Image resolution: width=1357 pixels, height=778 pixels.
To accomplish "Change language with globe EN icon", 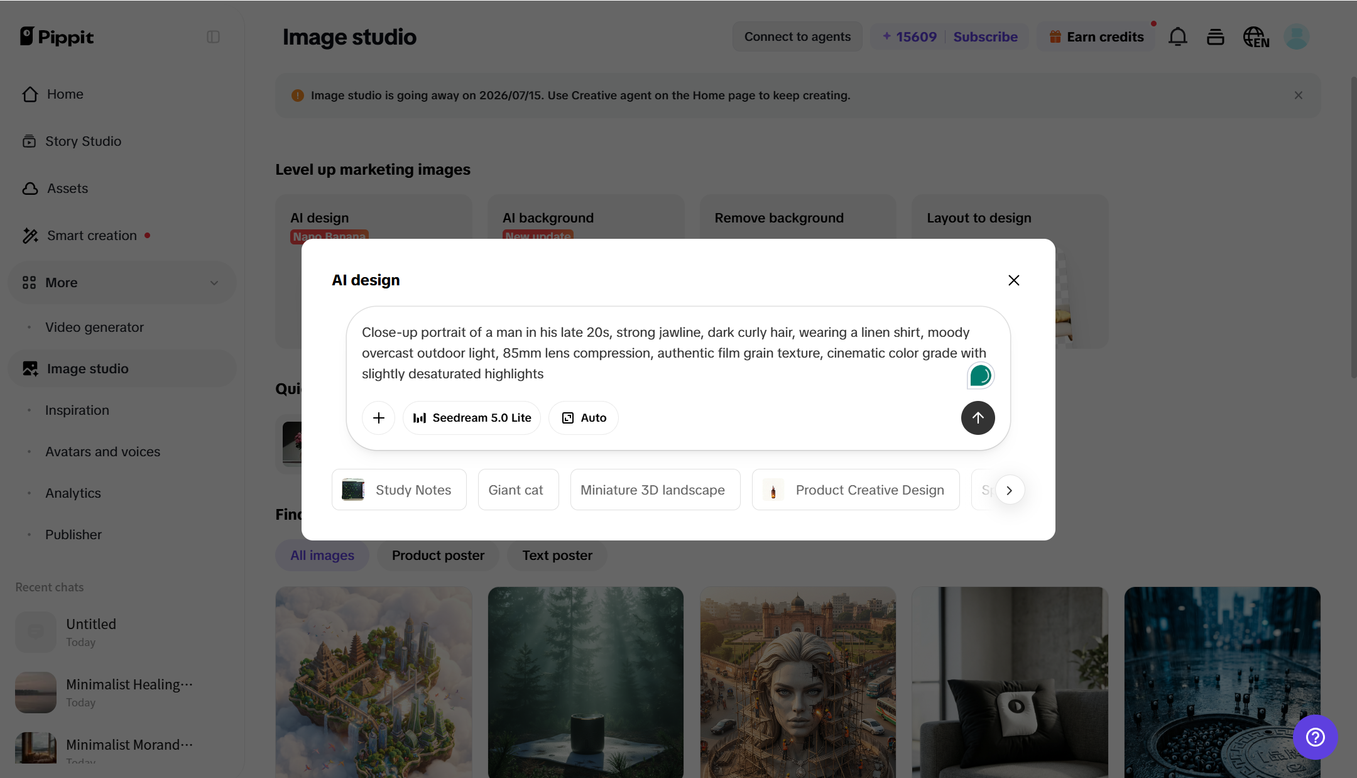I will (1256, 37).
